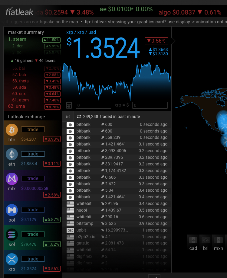Click the $1.3180 daily low value
This screenshot has height=278, width=227.
[158, 54]
